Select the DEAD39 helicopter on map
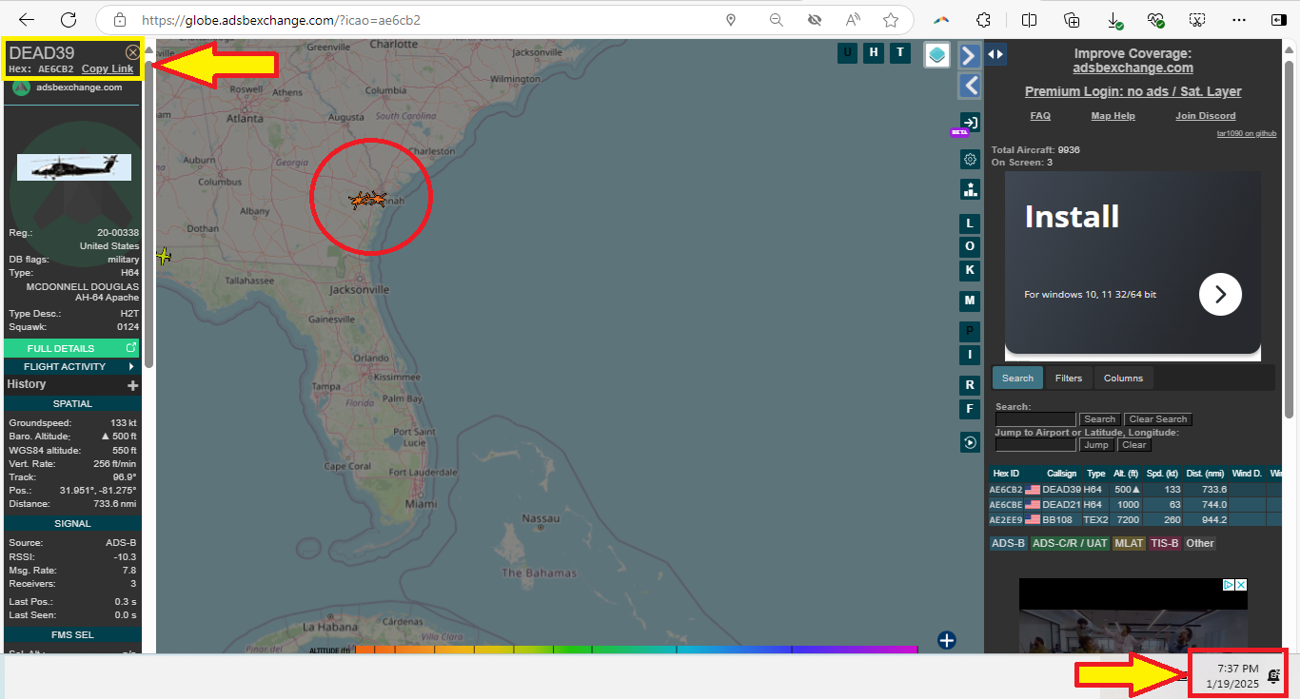The image size is (1300, 699). point(377,199)
